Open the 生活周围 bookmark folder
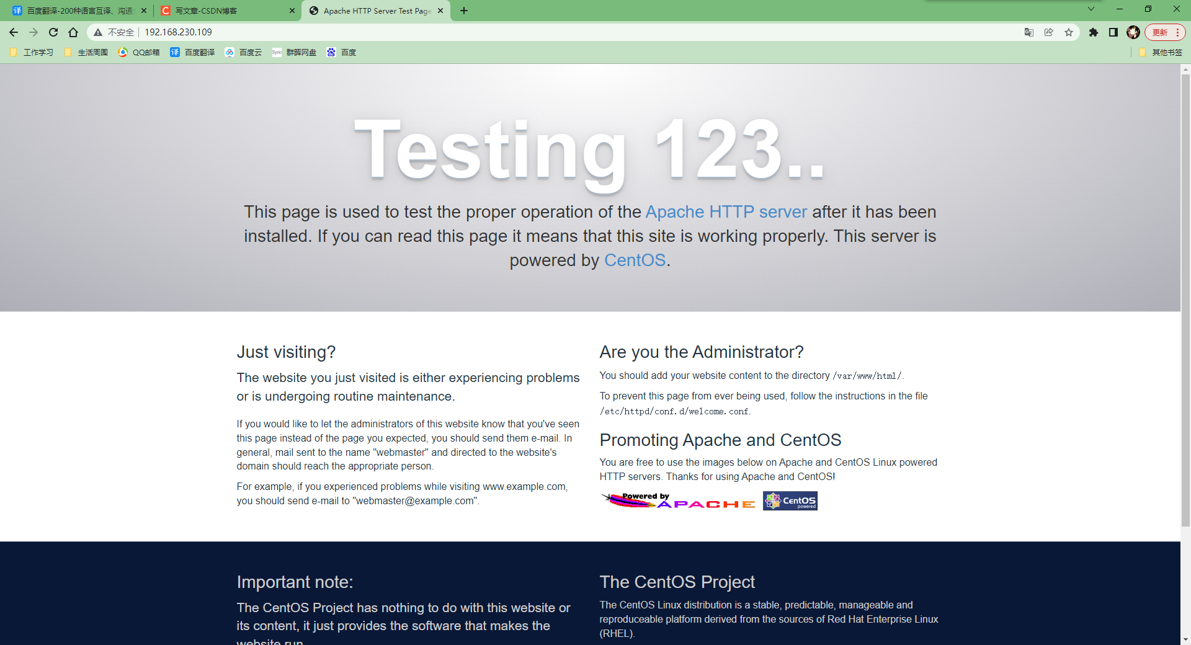The height and width of the screenshot is (645, 1191). pos(86,53)
